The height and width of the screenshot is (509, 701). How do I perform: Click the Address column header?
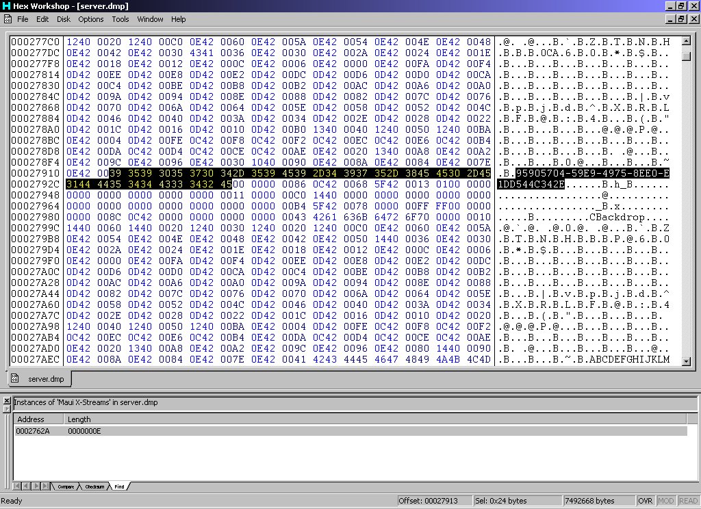click(38, 419)
